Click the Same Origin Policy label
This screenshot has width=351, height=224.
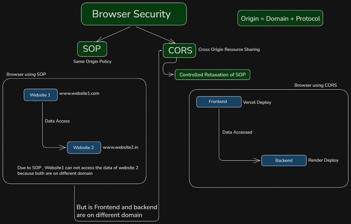click(x=92, y=62)
